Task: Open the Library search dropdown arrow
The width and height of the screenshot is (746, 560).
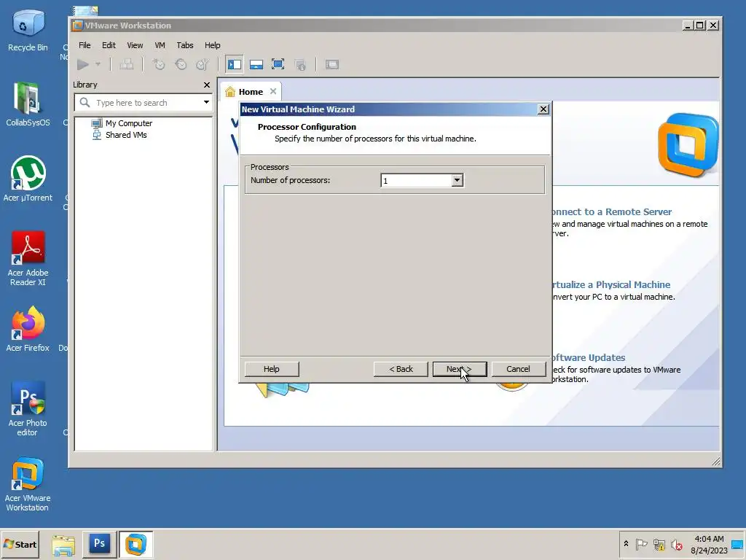Action: (x=206, y=102)
